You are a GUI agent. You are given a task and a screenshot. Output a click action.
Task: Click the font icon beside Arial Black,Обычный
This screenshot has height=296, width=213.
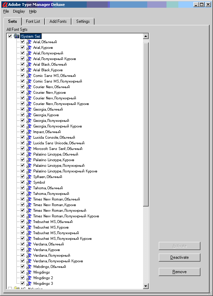point(29,64)
